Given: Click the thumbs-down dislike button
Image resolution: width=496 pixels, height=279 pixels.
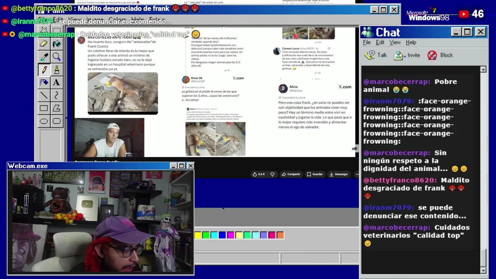Looking at the screenshot, I should click(272, 174).
